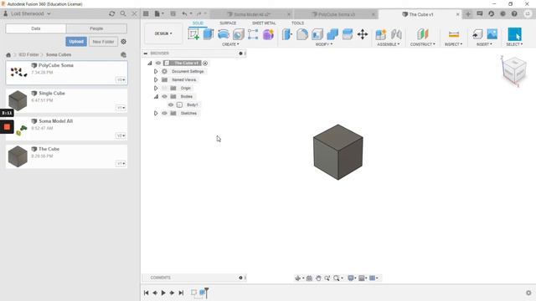Open data panel settings gear
Screen dimensions: 536x301
123,41
